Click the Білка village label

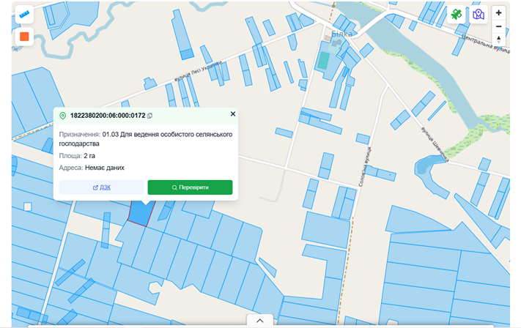341,34
